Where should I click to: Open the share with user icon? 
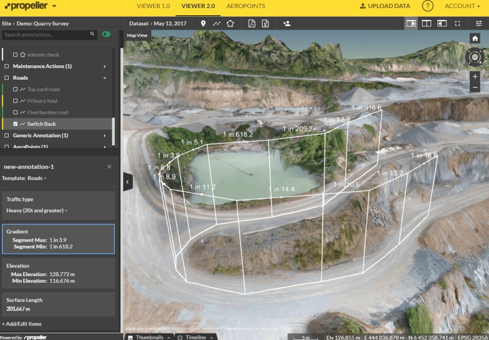point(287,23)
